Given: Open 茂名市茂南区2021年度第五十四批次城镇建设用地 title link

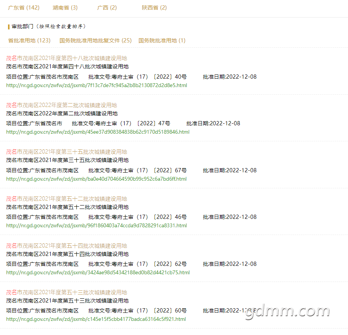Looking at the screenshot, I should pyautogui.click(x=66, y=246).
